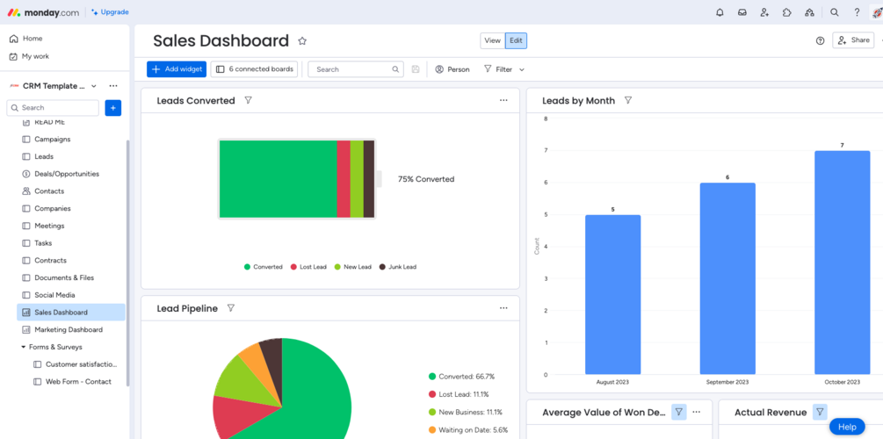Click the monday.com logo
883x439 pixels.
tap(43, 11)
